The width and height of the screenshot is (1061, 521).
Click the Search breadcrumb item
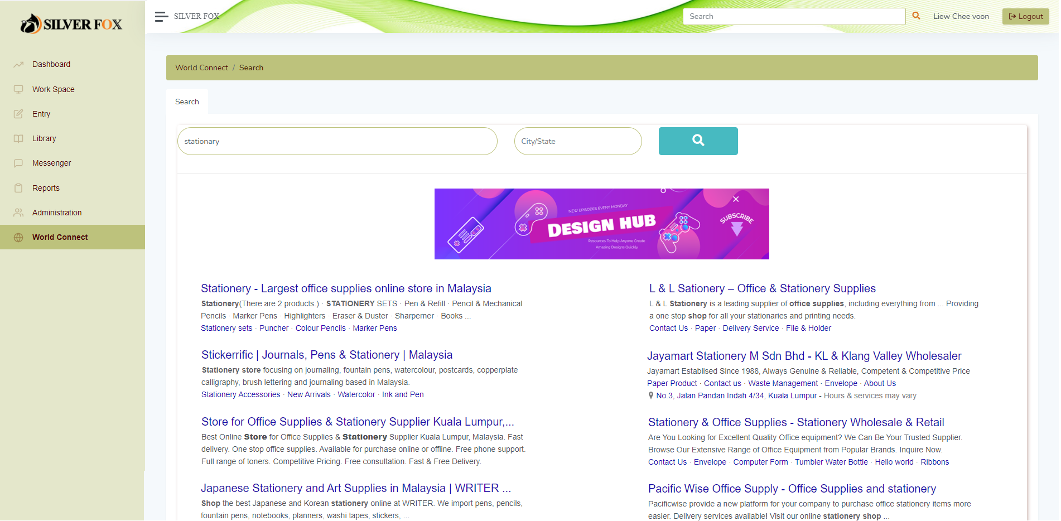click(251, 67)
